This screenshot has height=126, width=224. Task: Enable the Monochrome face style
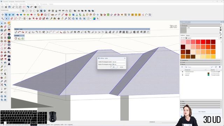[45, 11]
